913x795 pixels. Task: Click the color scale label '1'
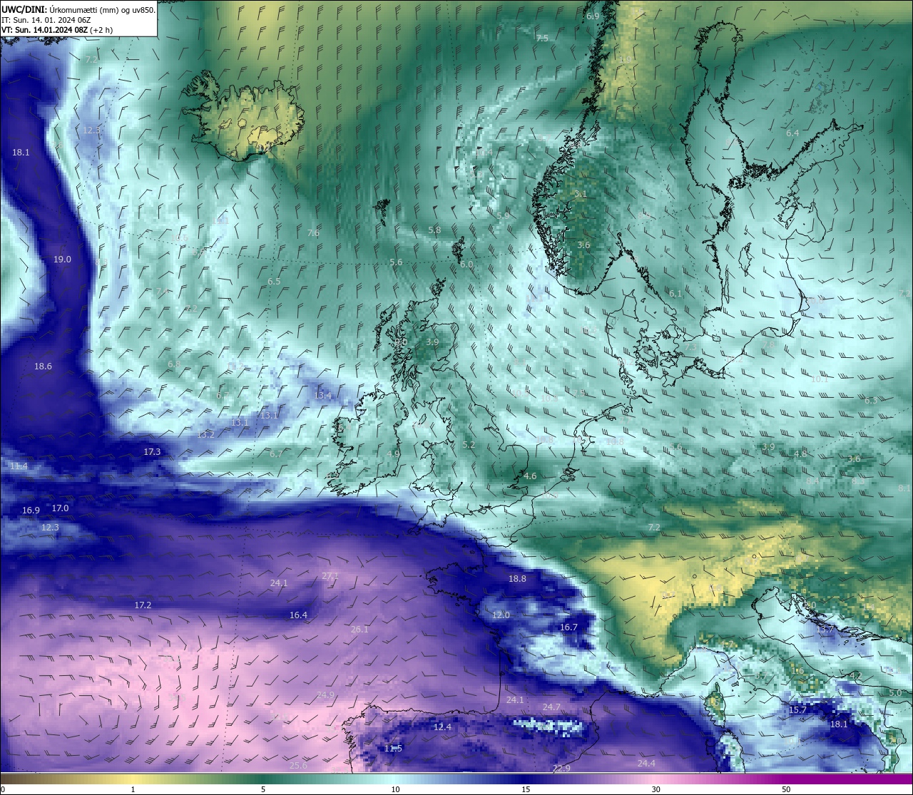pyautogui.click(x=133, y=789)
